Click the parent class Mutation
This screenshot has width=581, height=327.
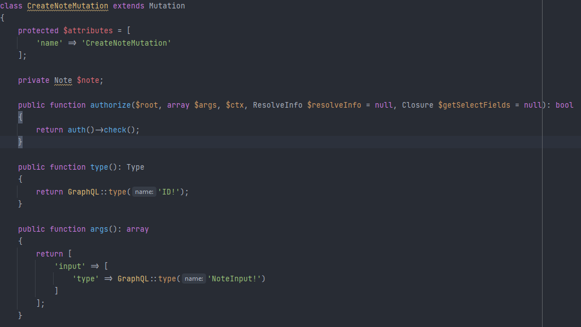[167, 6]
